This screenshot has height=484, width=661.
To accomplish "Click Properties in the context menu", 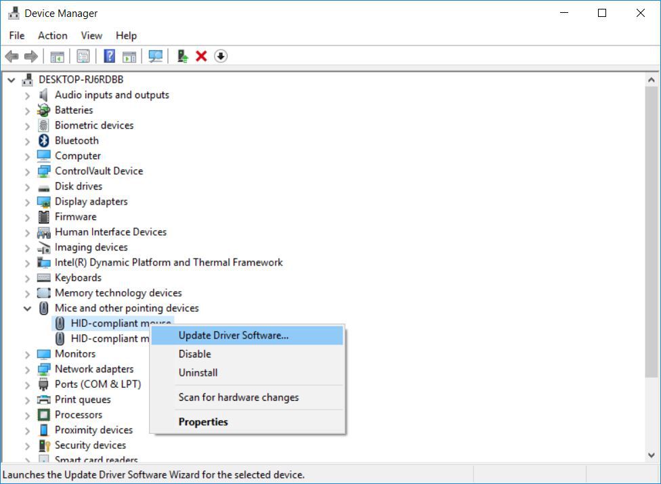I will (204, 422).
